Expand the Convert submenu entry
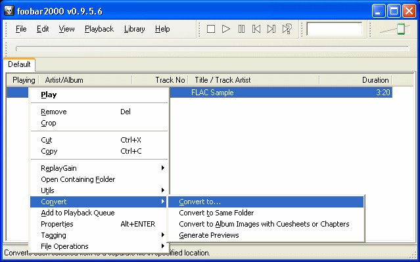 click(99, 202)
